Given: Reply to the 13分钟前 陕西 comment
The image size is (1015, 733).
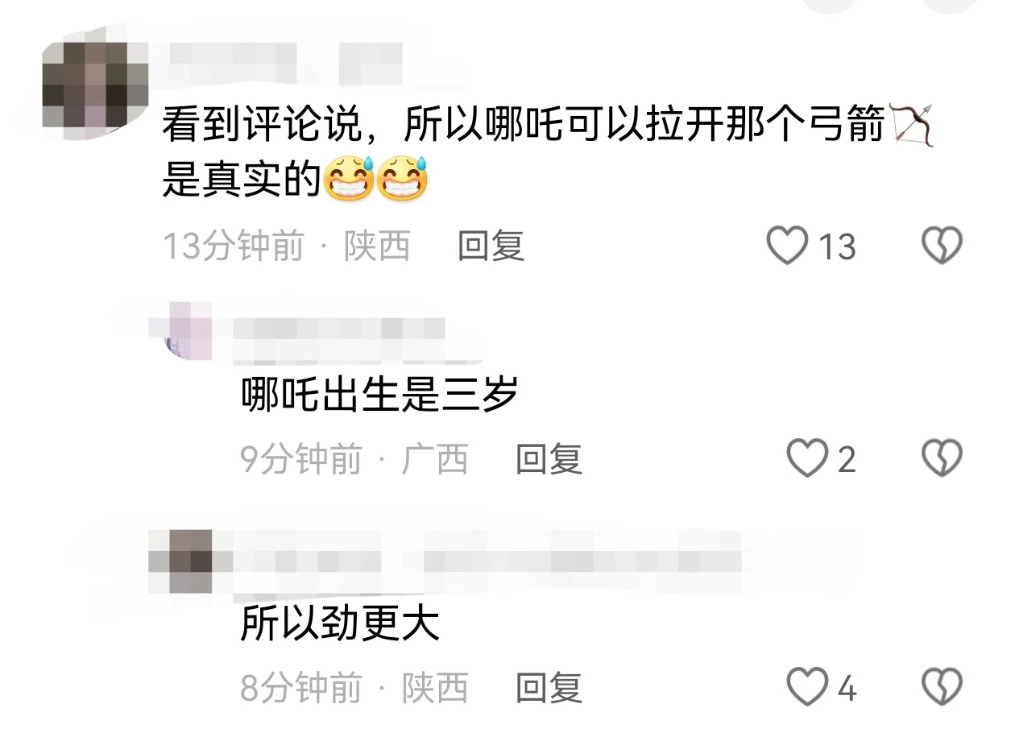Looking at the screenshot, I should pos(491,246).
